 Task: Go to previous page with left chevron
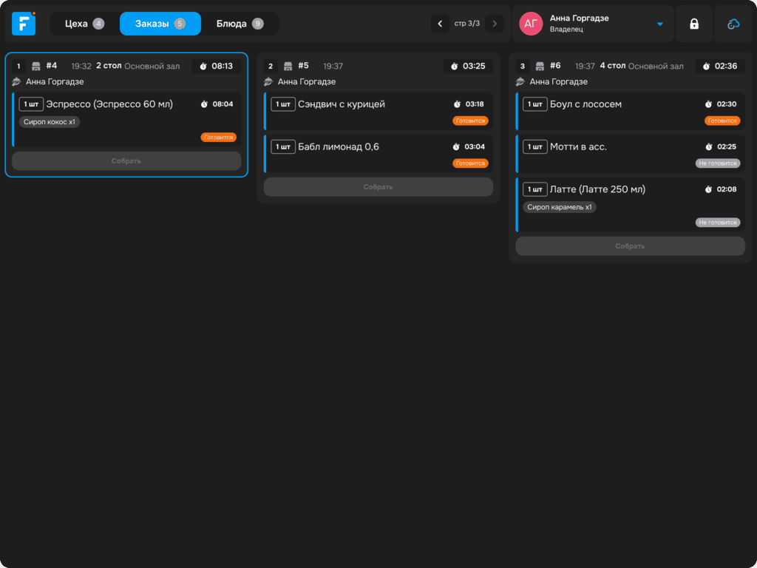[x=440, y=24]
